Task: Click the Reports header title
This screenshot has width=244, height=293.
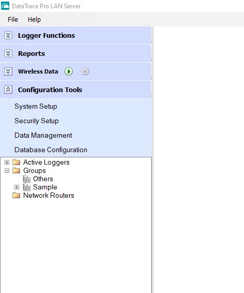Action: click(x=31, y=54)
